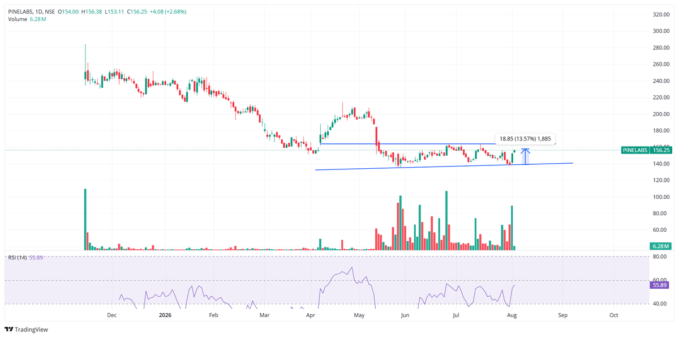Image resolution: width=679 pixels, height=337 pixels.
Task: Click the purple 55.89 RSI tag on axis
Action: 660,285
